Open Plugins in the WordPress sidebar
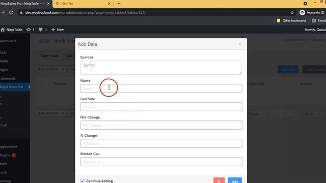Image resolution: width=326 pixels, height=183 pixels. 5,155
